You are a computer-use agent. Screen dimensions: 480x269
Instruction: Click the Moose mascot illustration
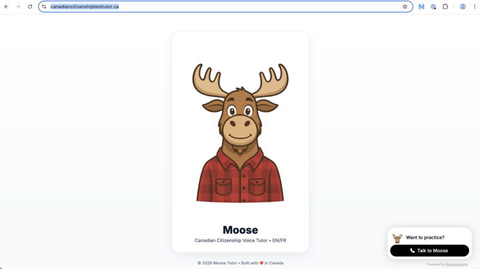coord(240,133)
